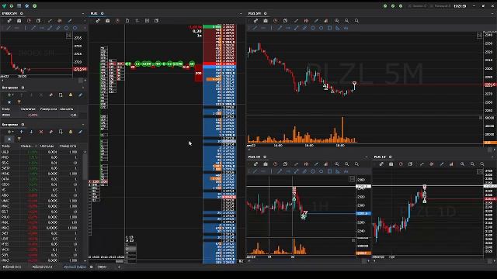Viewport: 497px width, 279px height.
Task: Open add dropdown in lower watchlist toolbar
Action: pyautogui.click(x=10, y=132)
